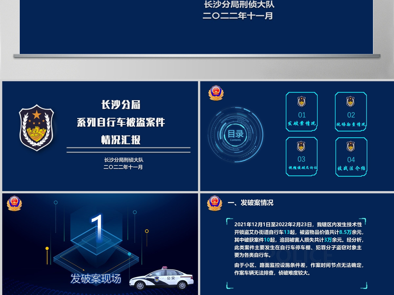This screenshot has width=394, height=295.
Task: Click 长沙分局刑侦大队 under the title slide's double lines
Action: (124, 160)
